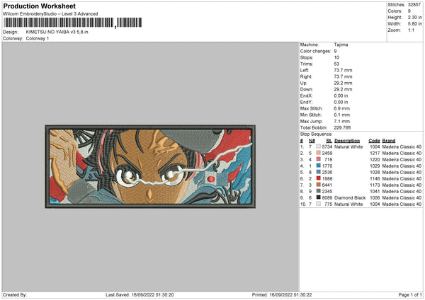Click the pink swatch for code 1220

(318, 159)
